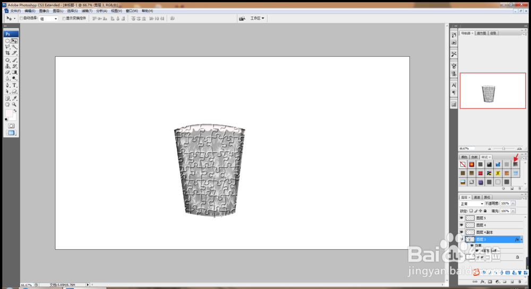
Task: Select the Custom Shape tool
Action: tap(14, 92)
